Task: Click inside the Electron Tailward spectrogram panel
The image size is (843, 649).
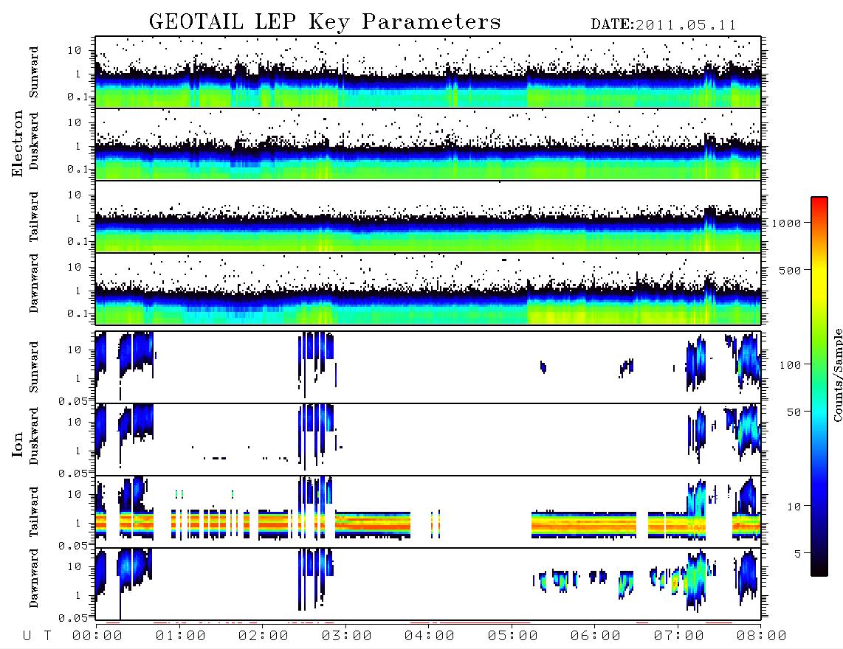Action: [x=428, y=217]
